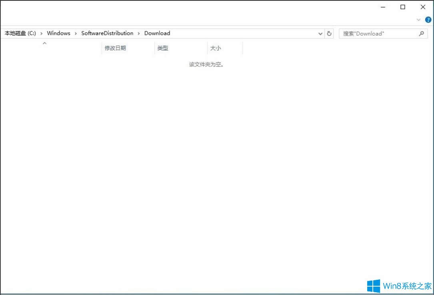Toggle the sort direction arrow above the name column

(45, 43)
